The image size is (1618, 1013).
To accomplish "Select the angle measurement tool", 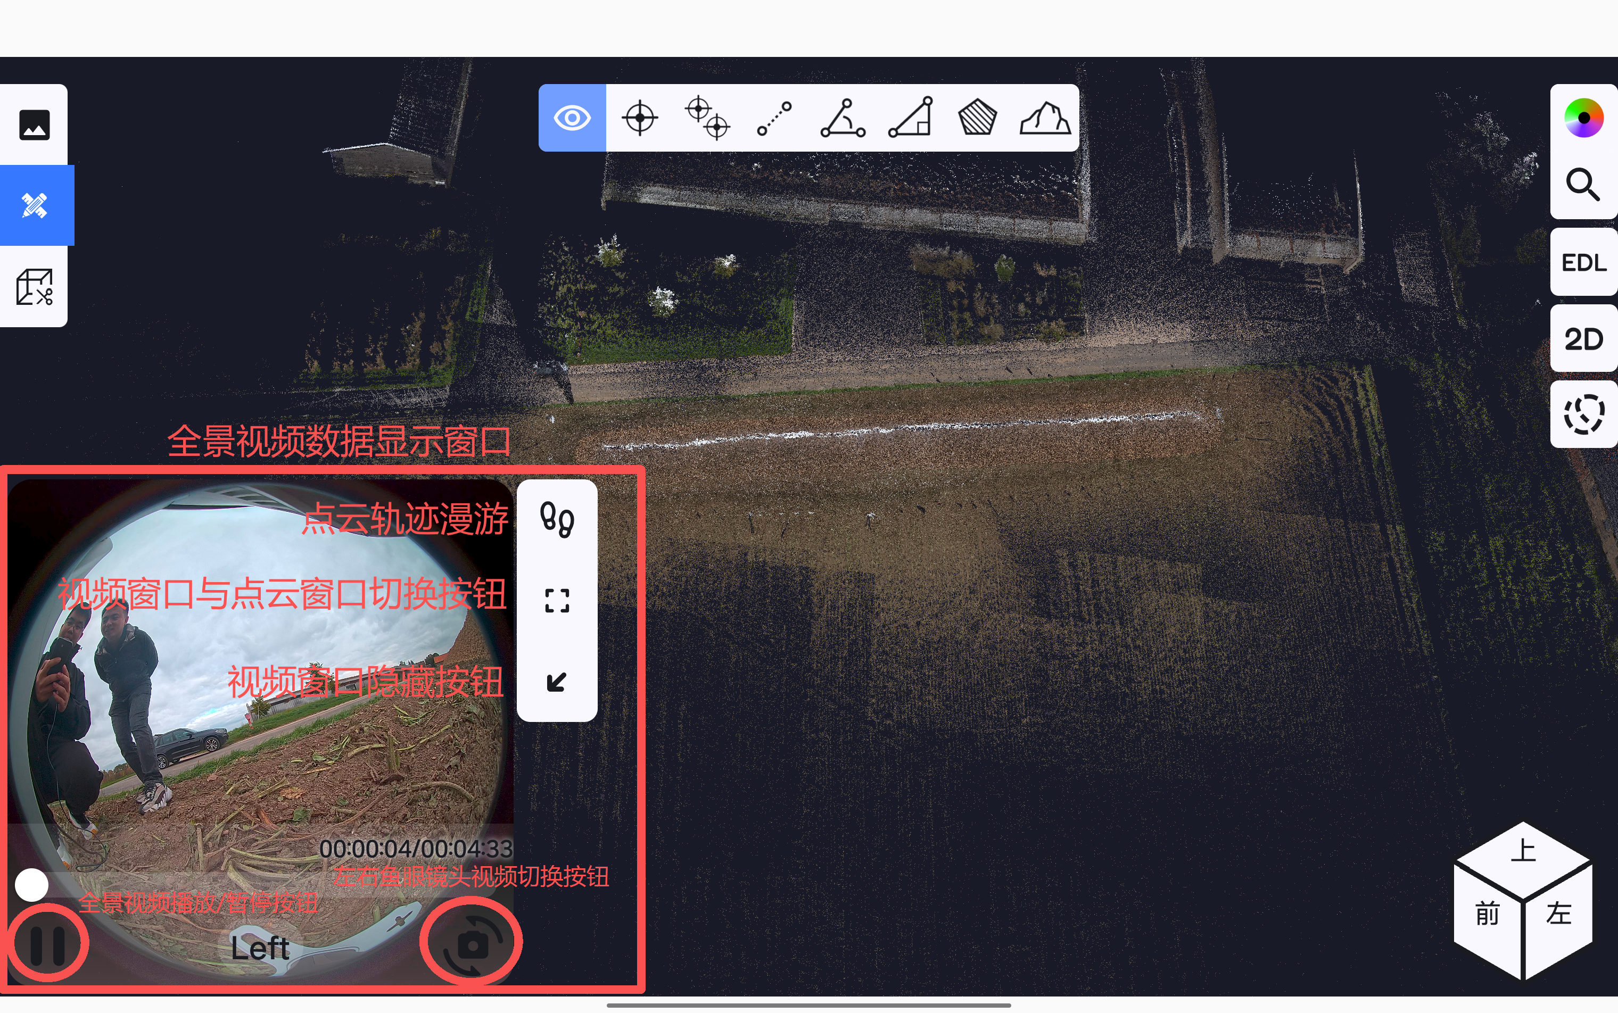I will click(x=842, y=118).
